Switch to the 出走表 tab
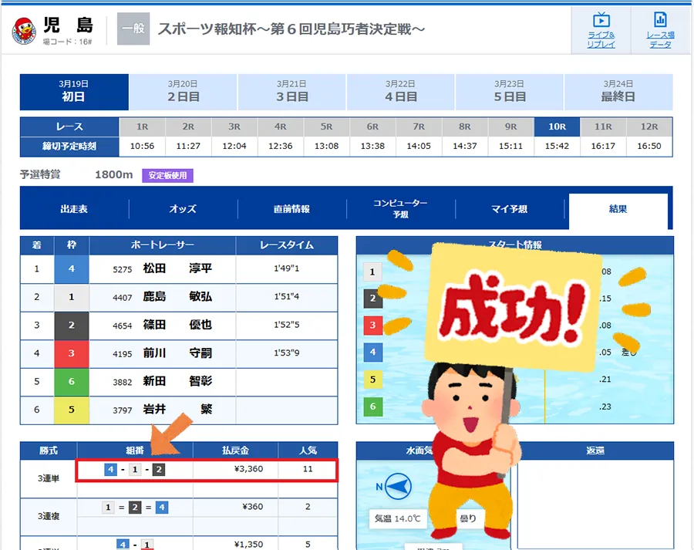This screenshot has height=550, width=694. 74,209
